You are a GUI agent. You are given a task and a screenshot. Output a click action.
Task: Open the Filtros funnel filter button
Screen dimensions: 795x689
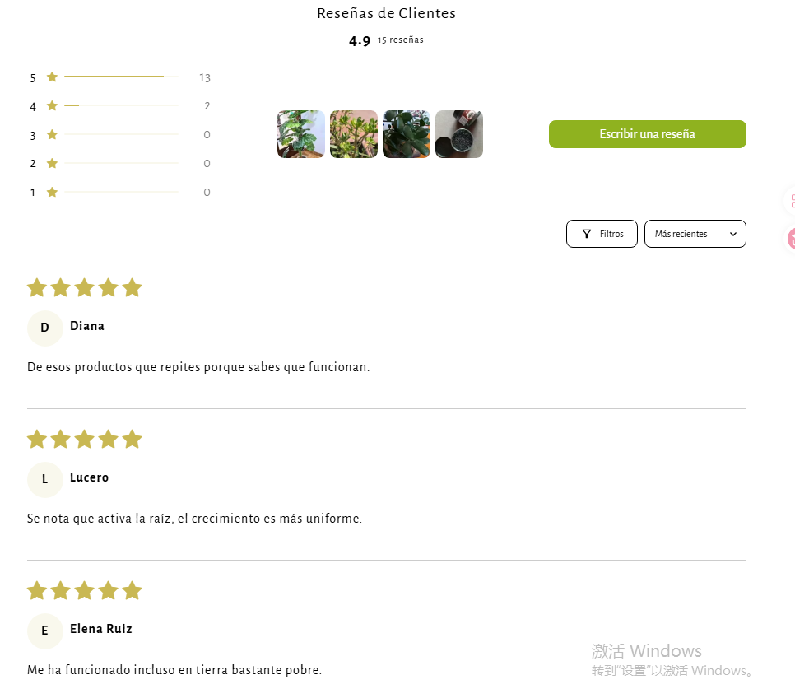point(602,234)
